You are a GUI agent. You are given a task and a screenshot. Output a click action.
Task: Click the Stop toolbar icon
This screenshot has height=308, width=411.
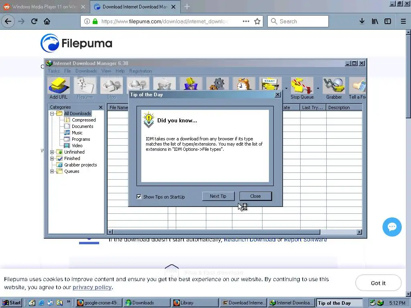tap(112, 89)
